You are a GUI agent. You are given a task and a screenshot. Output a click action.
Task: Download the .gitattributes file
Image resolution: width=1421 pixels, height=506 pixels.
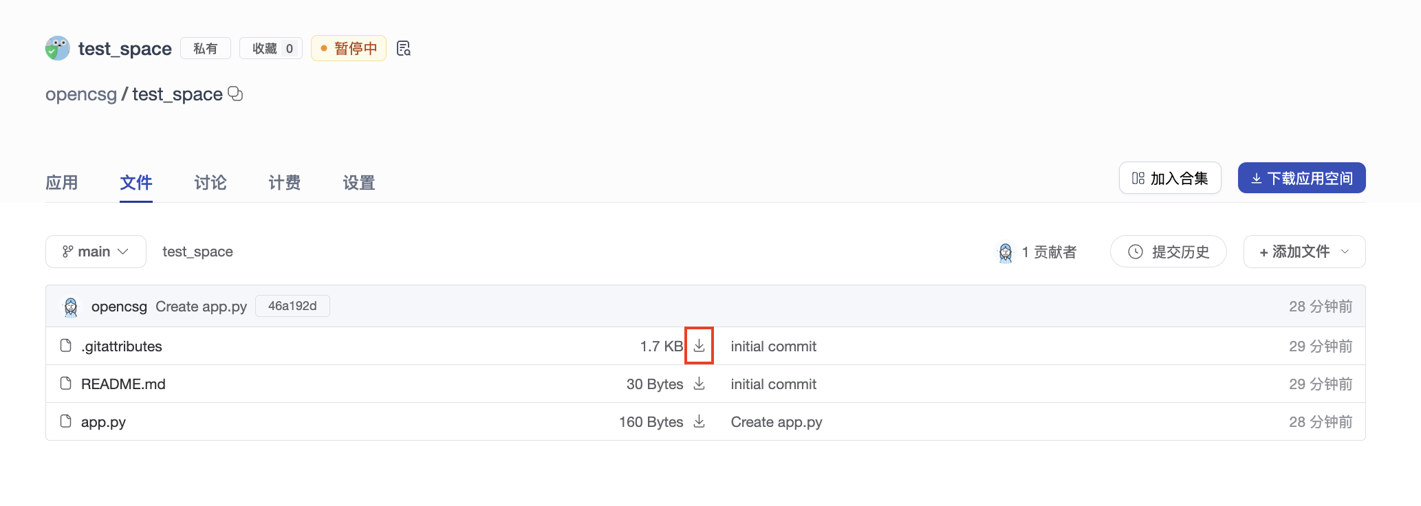point(699,346)
